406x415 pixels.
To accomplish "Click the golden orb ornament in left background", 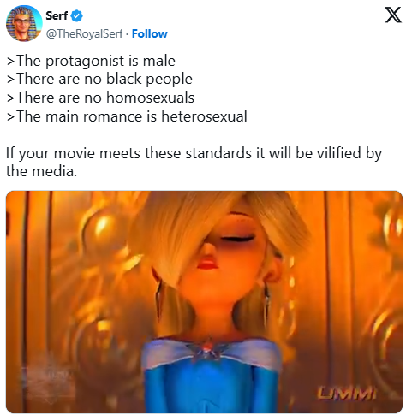I will pyautogui.click(x=99, y=227).
